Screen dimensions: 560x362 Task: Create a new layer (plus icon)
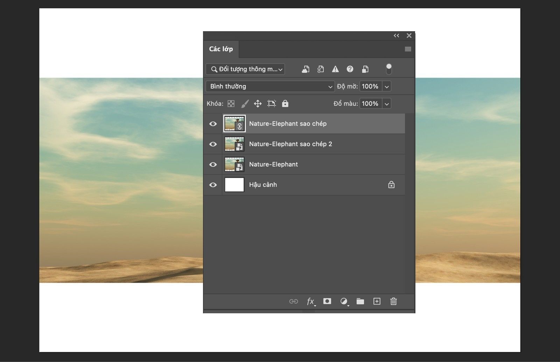coord(377,301)
